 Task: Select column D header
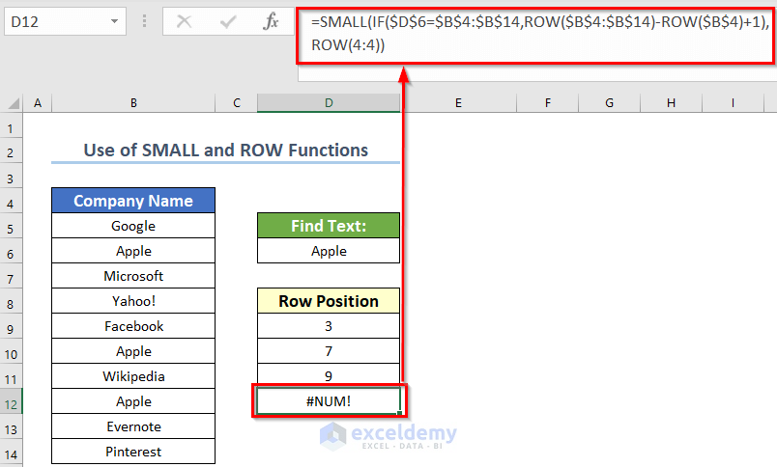tap(329, 103)
